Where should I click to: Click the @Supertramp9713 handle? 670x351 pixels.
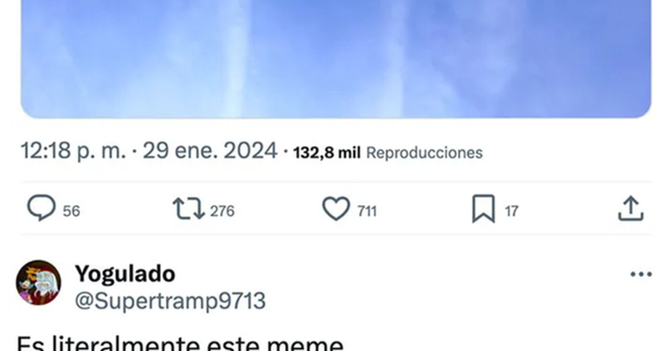point(170,301)
